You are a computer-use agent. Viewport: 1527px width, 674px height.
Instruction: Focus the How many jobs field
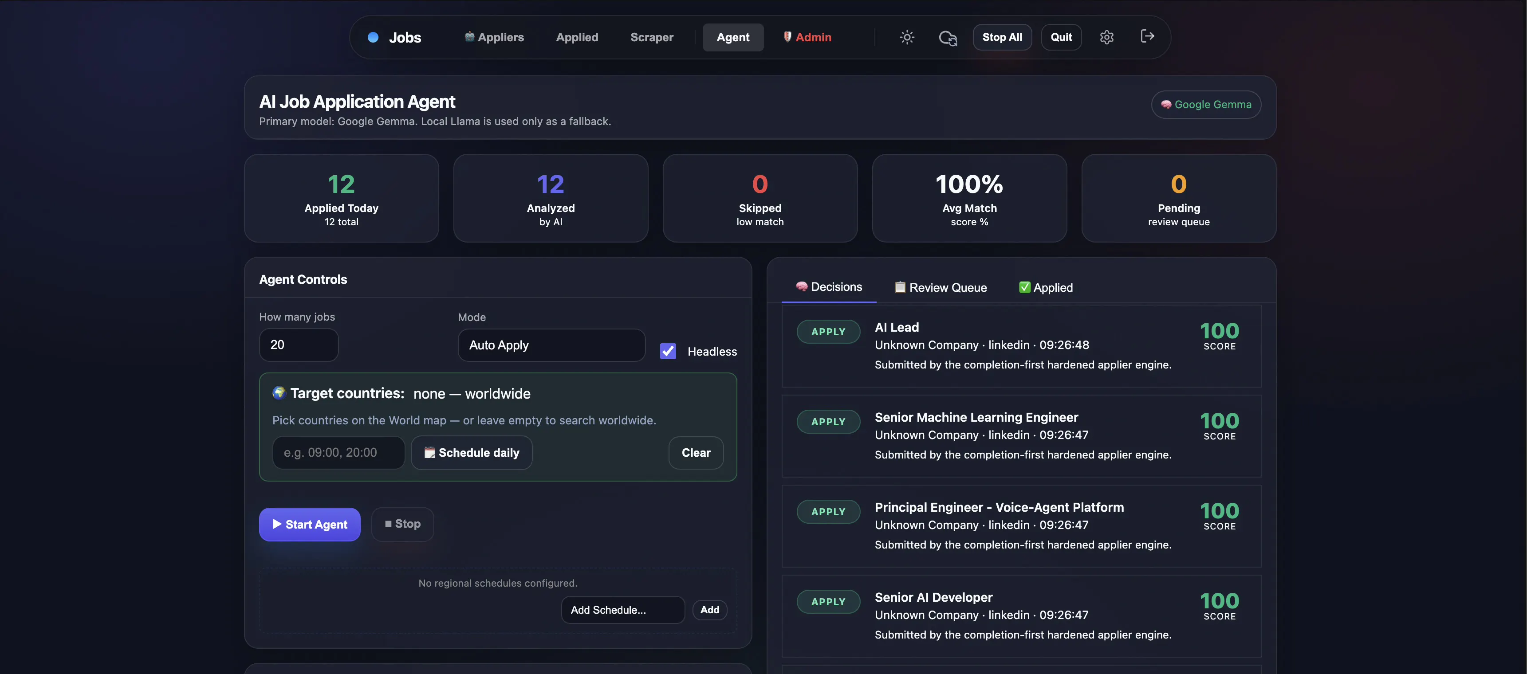pos(299,345)
